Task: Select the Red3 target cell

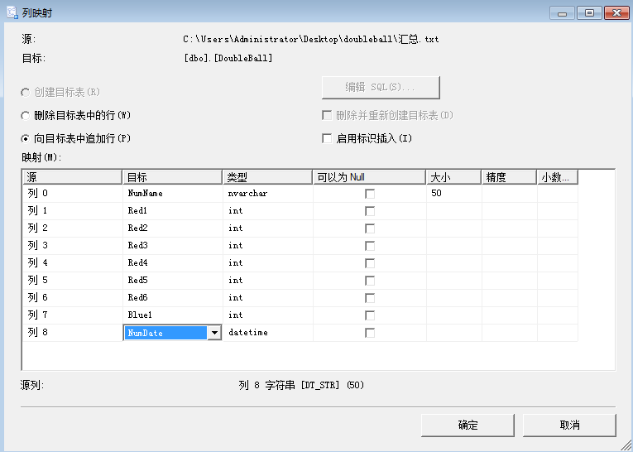Action: [172, 246]
